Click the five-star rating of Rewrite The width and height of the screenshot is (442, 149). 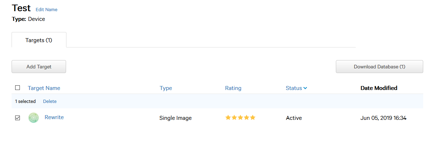(x=240, y=118)
